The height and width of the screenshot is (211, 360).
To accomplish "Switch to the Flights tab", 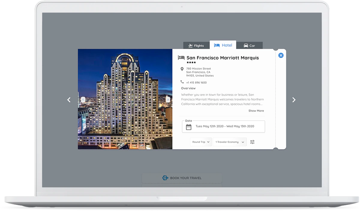I will click(196, 46).
